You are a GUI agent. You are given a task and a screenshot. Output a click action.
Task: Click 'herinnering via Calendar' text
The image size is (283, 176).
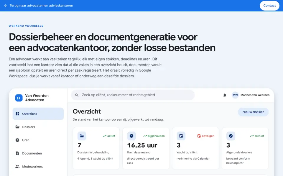(x=193, y=159)
